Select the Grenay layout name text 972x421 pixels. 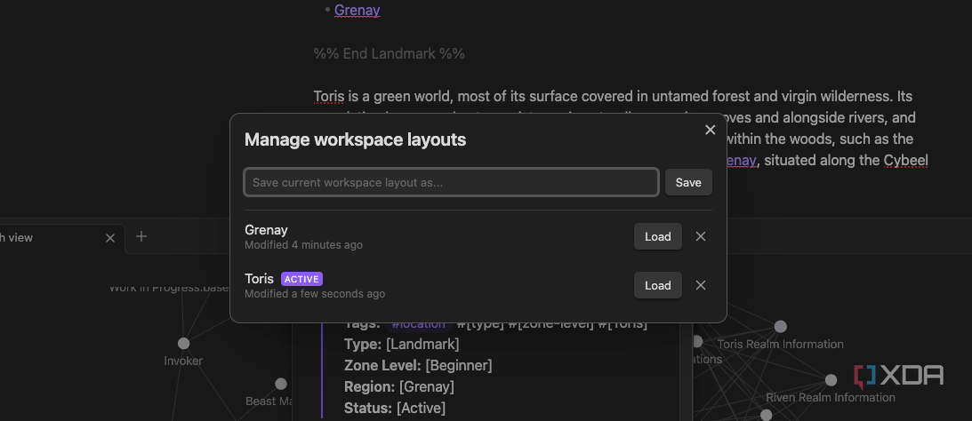click(x=267, y=230)
